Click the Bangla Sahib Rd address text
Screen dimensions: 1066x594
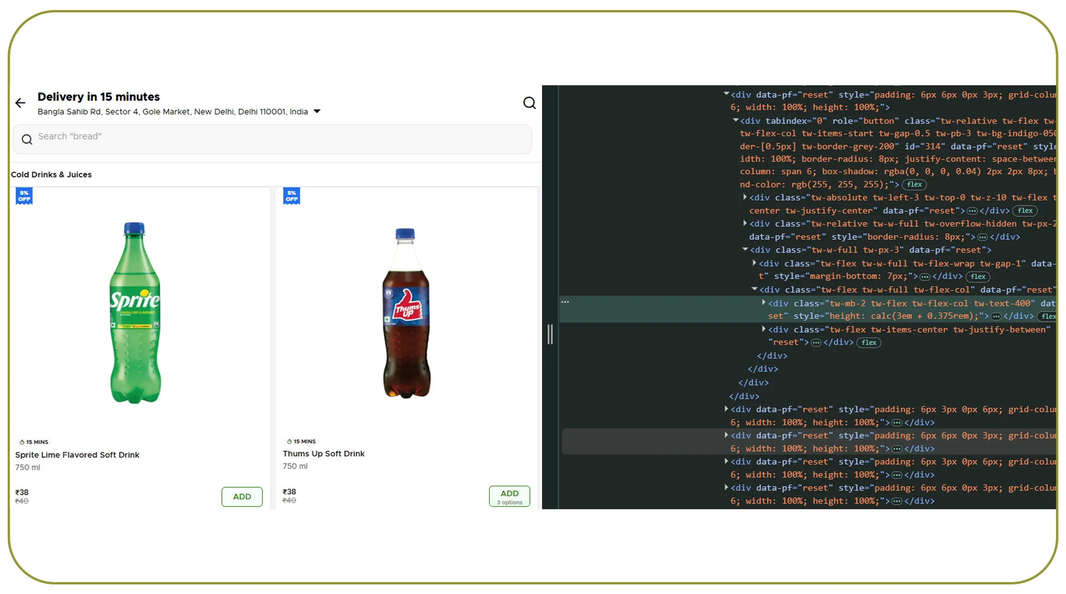(173, 112)
